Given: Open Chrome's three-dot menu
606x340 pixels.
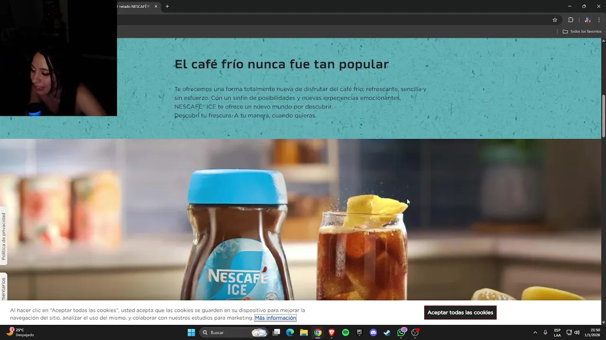Looking at the screenshot, I should (599, 20).
